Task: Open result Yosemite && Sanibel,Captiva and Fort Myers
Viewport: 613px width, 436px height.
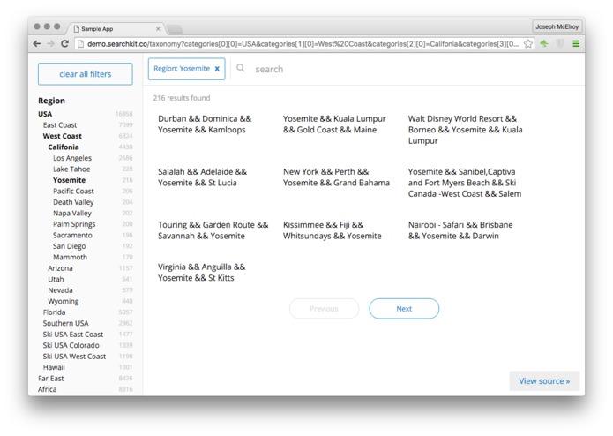Action: (x=465, y=183)
